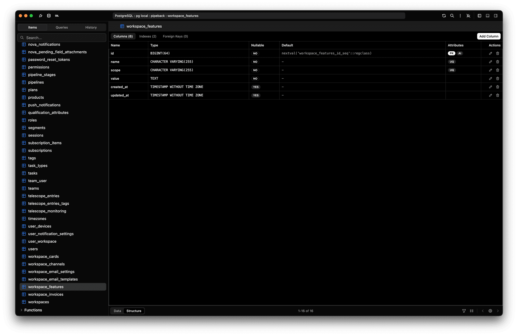The height and width of the screenshot is (336, 518).
Task: Switch to the Indexes (2) tab
Action: coord(148,36)
